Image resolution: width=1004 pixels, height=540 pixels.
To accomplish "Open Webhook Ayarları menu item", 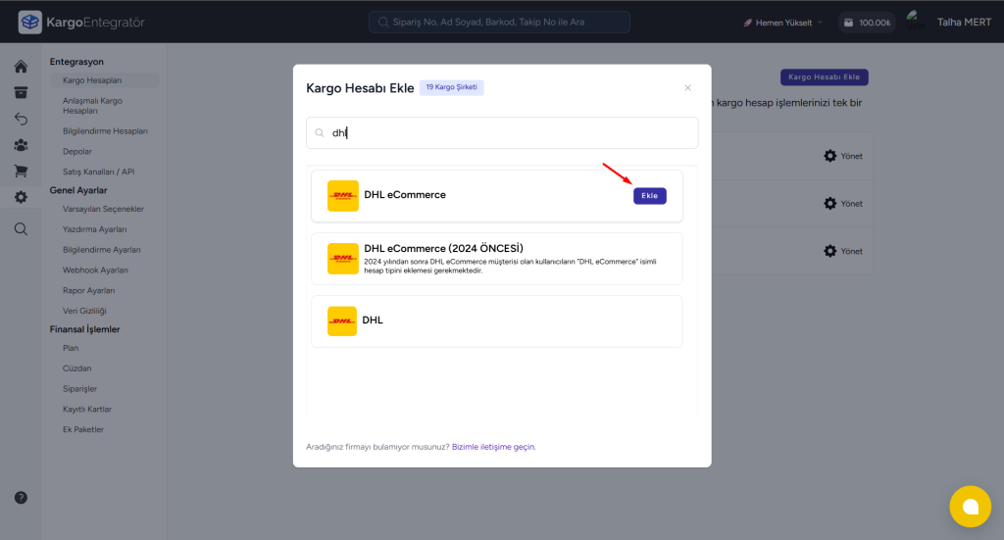I will point(95,270).
